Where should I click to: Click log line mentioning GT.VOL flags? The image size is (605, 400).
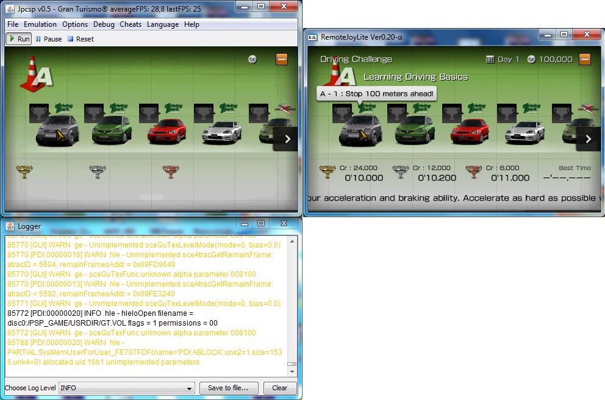(112, 323)
